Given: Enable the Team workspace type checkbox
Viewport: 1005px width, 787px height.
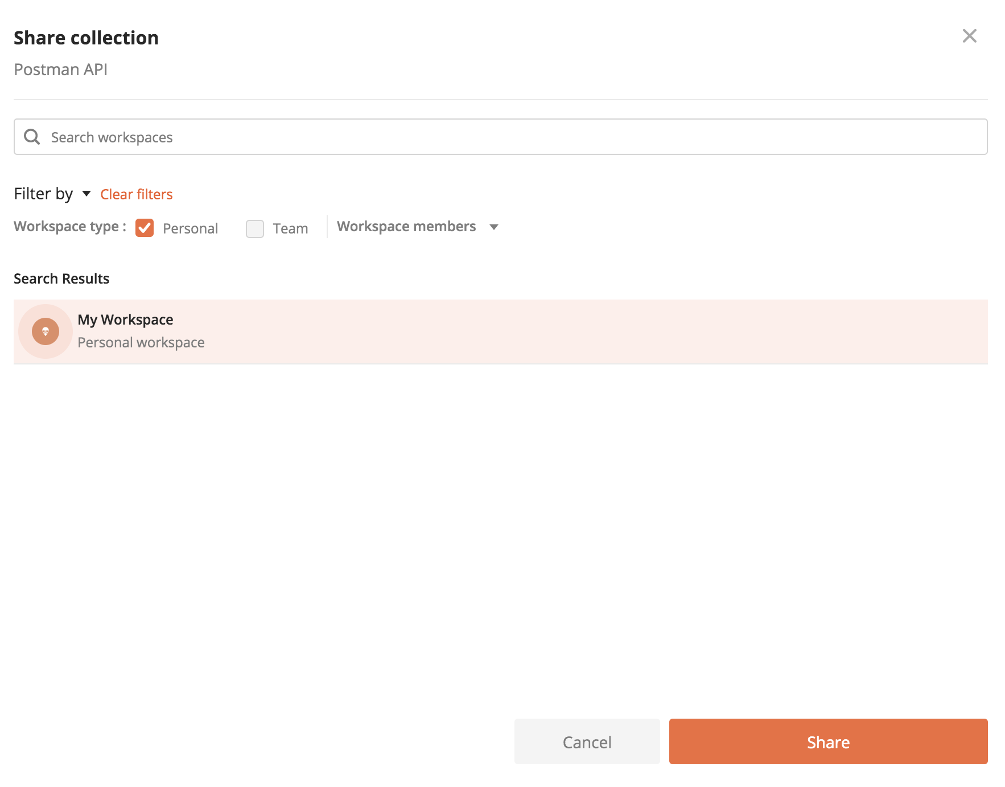Looking at the screenshot, I should [255, 228].
